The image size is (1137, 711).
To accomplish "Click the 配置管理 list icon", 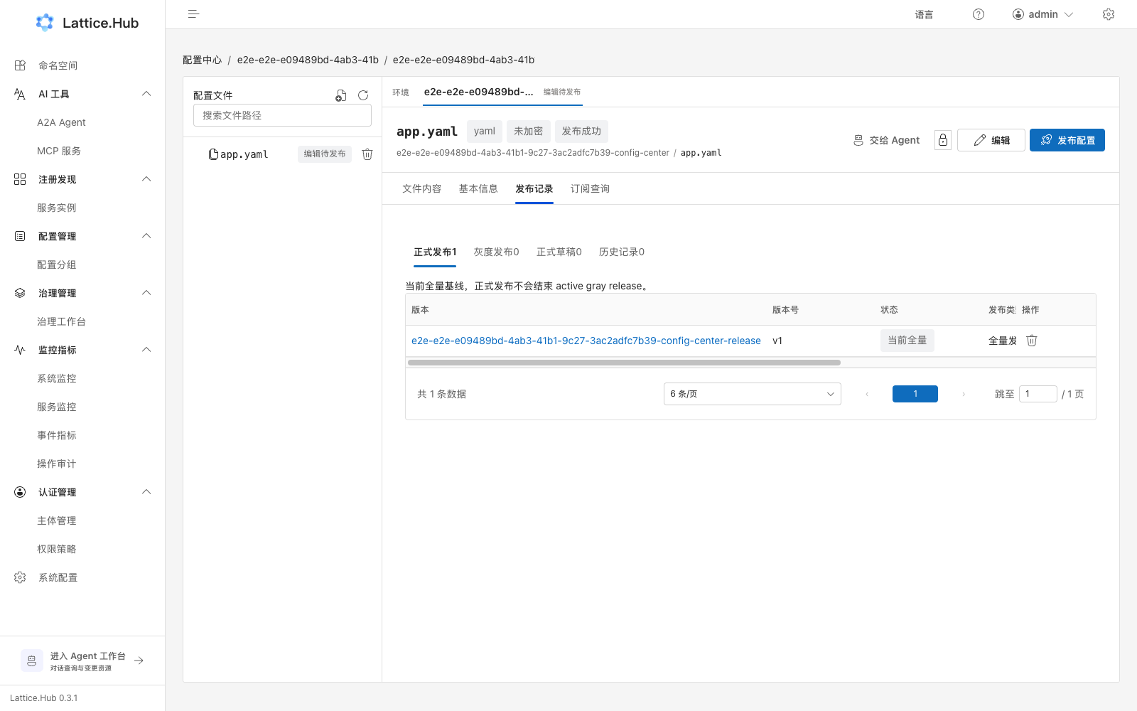I will (x=20, y=236).
